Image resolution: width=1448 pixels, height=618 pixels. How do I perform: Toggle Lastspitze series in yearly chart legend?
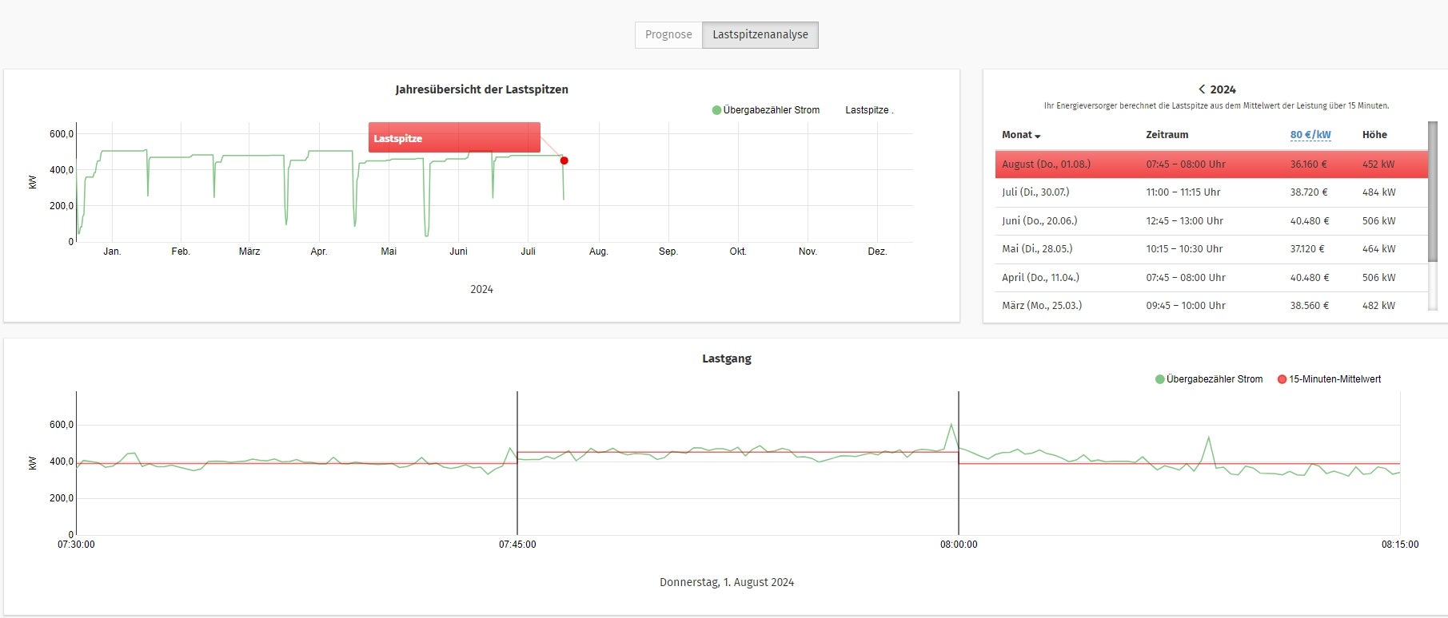[868, 110]
